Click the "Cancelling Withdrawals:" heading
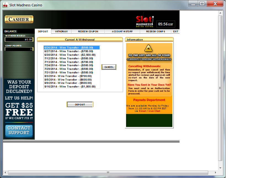Image resolution: width=278 pixels, height=178 pixels. 145,66
